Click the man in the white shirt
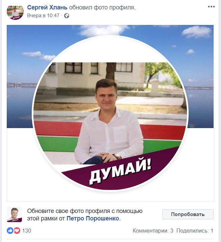Screen dimensions: 221x242 [109, 121]
